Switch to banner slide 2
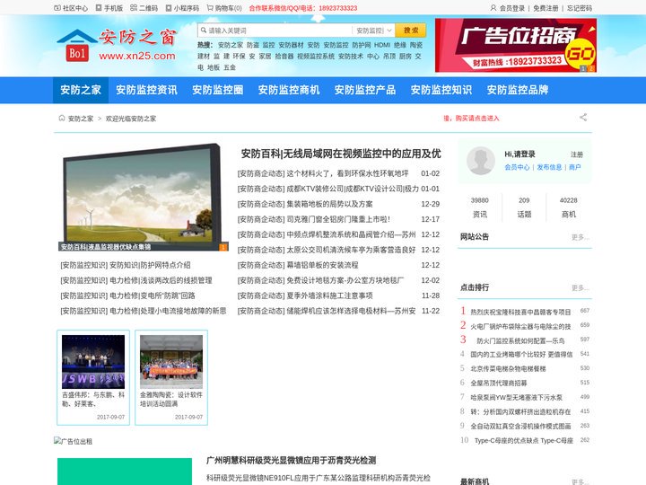The image size is (646, 485). (x=590, y=68)
